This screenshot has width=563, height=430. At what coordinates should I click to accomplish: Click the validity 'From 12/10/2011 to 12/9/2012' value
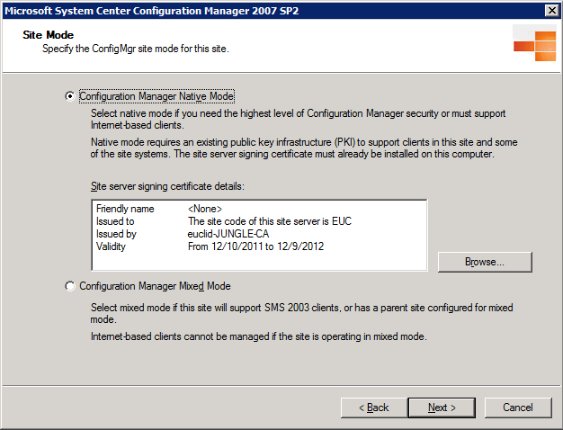pos(255,246)
